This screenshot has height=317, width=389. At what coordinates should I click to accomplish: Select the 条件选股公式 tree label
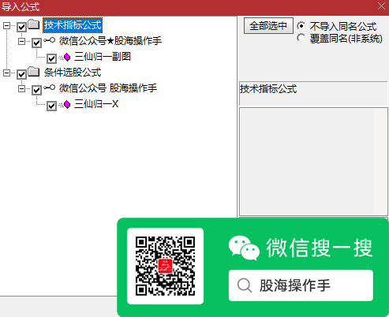click(x=73, y=73)
